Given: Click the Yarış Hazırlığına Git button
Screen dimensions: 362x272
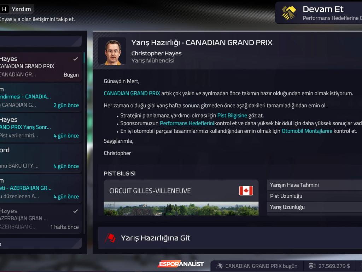Looking at the screenshot, I should coord(230,238).
